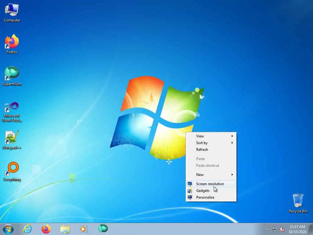The height and width of the screenshot is (235, 313).
Task: Open Windows Explorer from the taskbar
Action: click(65, 229)
